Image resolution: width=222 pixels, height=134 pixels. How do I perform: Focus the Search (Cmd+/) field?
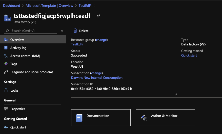click(x=31, y=31)
